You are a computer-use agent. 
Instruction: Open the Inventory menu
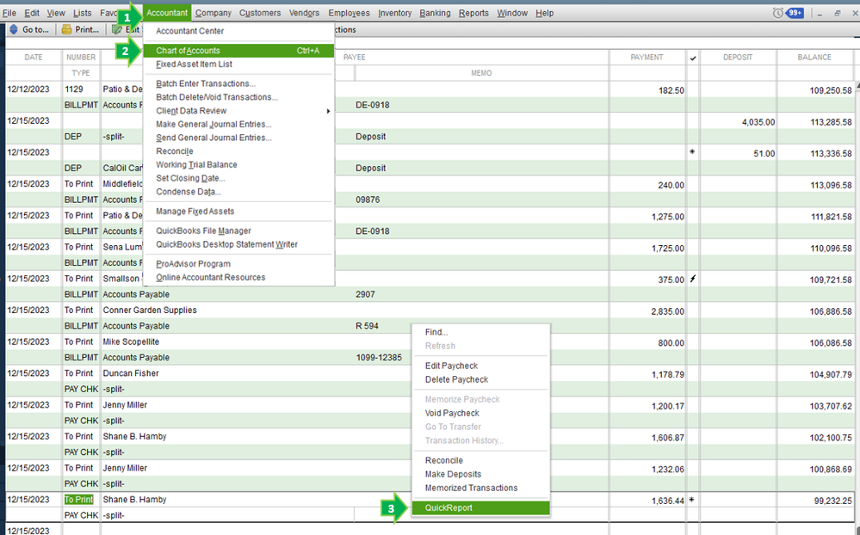click(394, 13)
